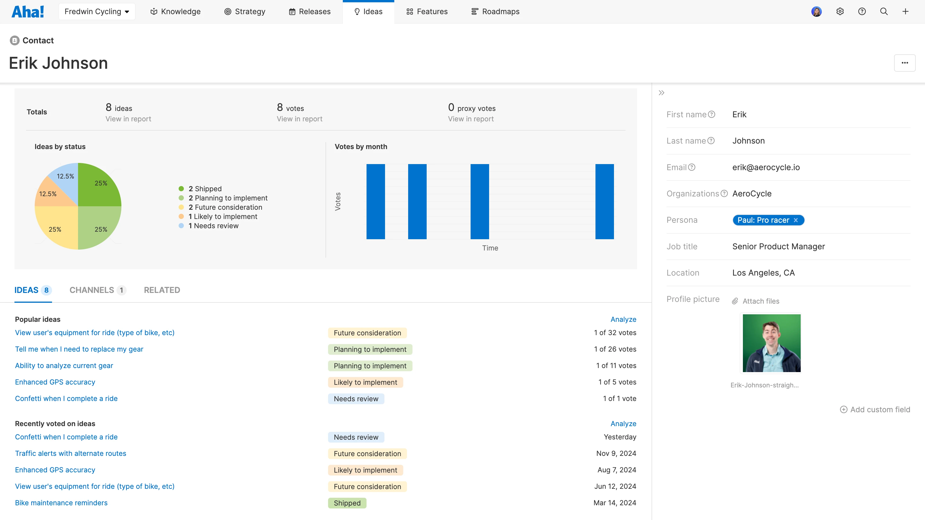The image size is (925, 520).
Task: Open the Fredwin Cycling workspace dropdown
Action: 97,11
